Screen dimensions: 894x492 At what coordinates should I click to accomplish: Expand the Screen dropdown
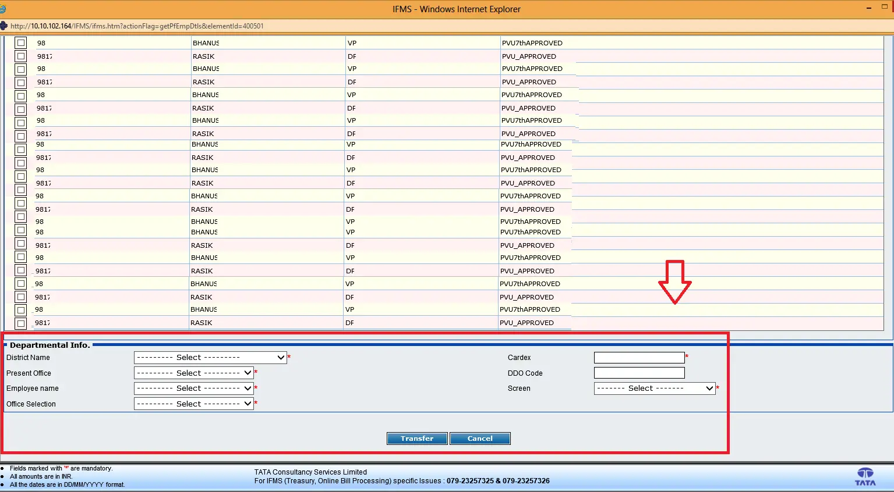(655, 388)
